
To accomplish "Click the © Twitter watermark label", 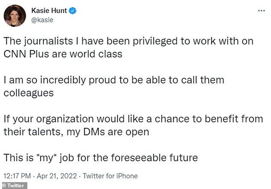I will click(x=14, y=186).
